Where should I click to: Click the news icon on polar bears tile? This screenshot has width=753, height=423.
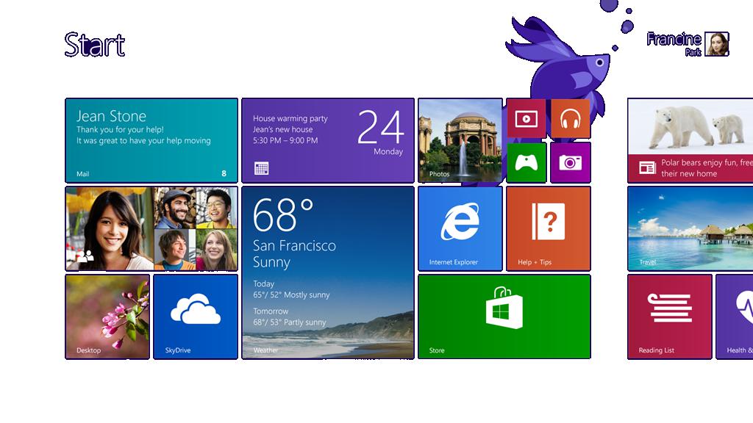click(x=647, y=168)
